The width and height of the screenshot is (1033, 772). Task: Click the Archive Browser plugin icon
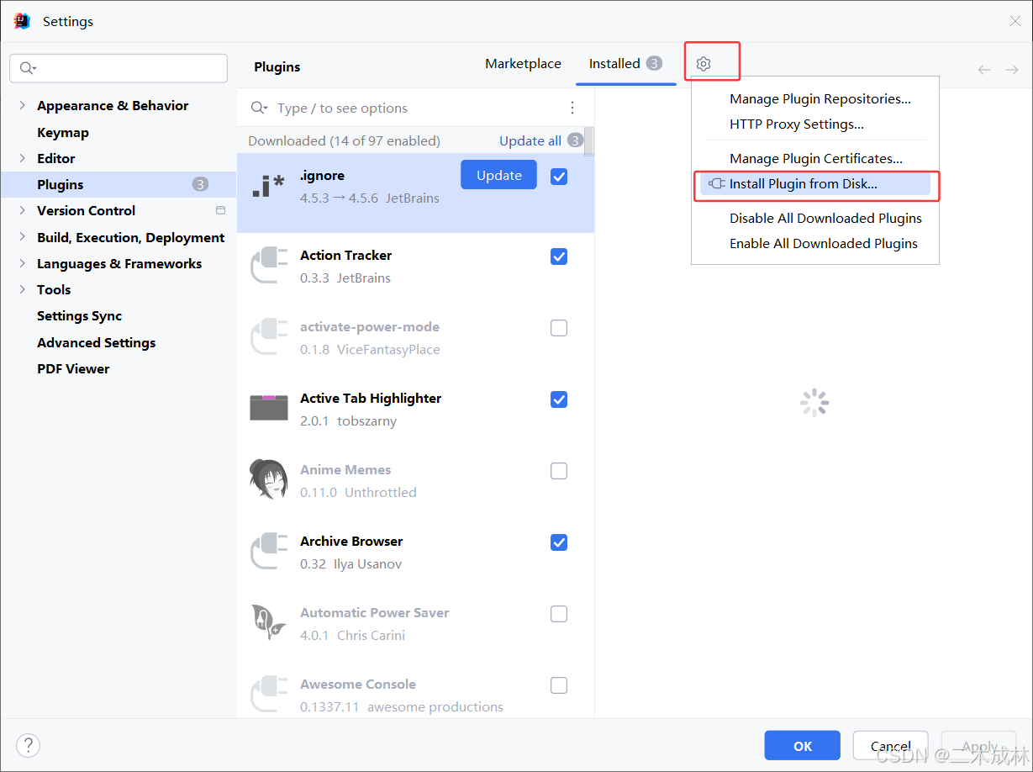click(269, 552)
